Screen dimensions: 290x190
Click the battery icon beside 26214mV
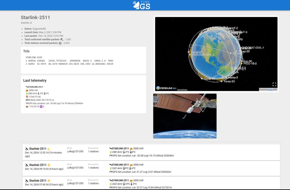click(111, 168)
